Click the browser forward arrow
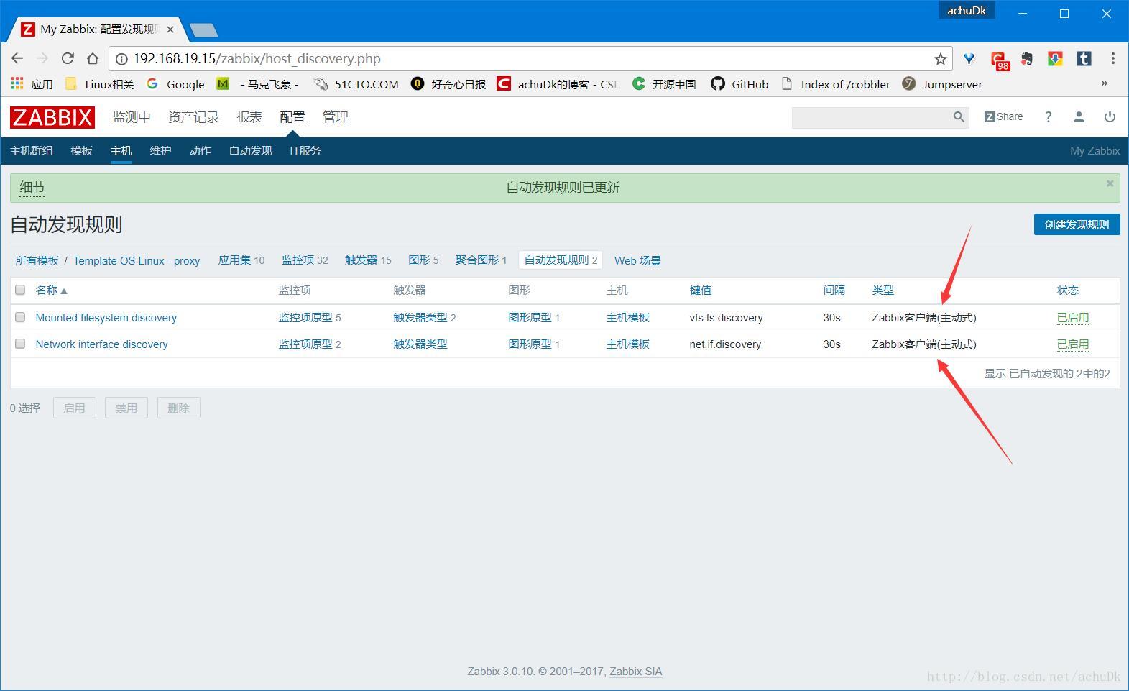The image size is (1129, 691). (42, 59)
